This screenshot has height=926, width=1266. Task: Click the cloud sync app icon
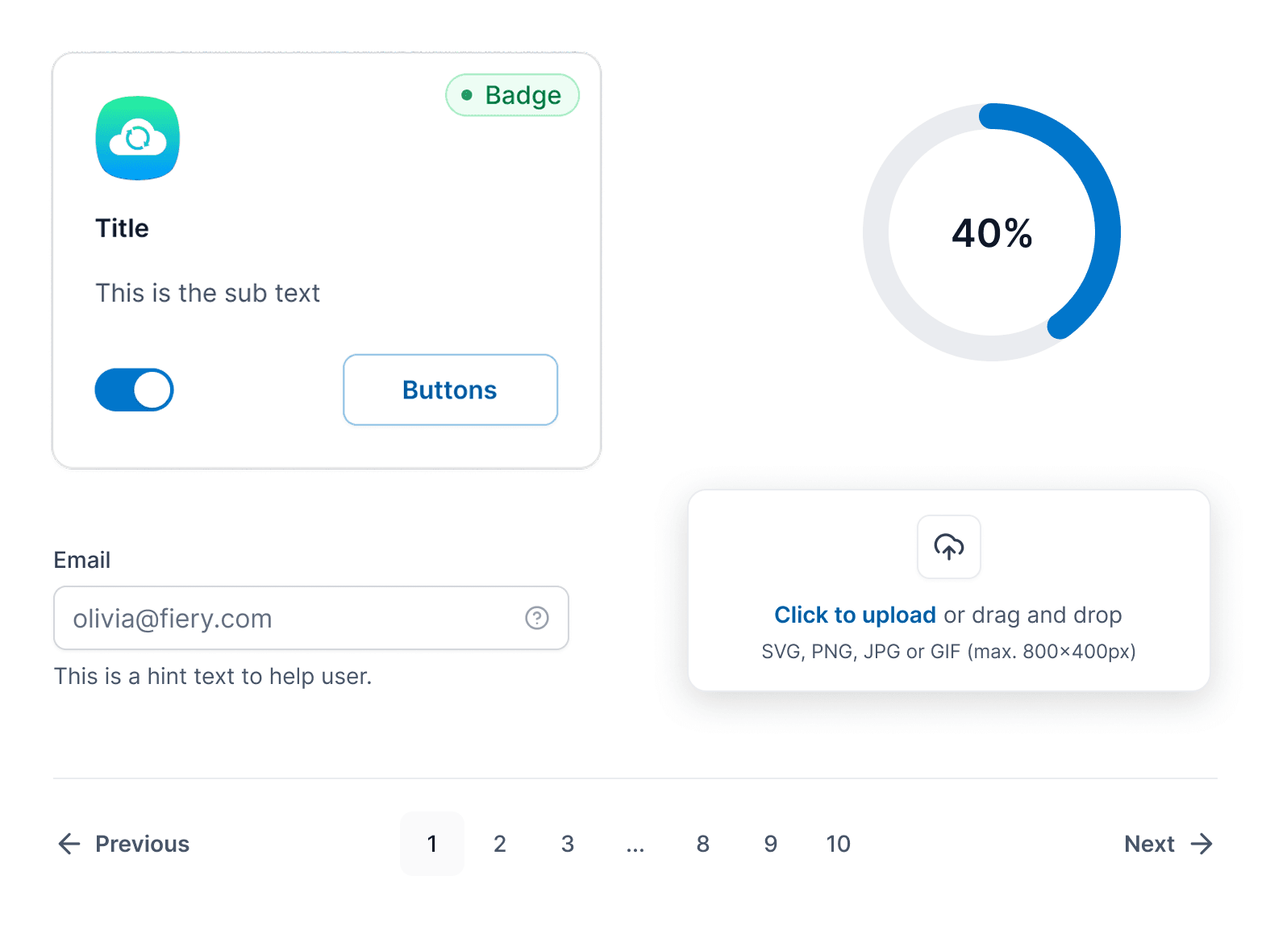point(138,138)
